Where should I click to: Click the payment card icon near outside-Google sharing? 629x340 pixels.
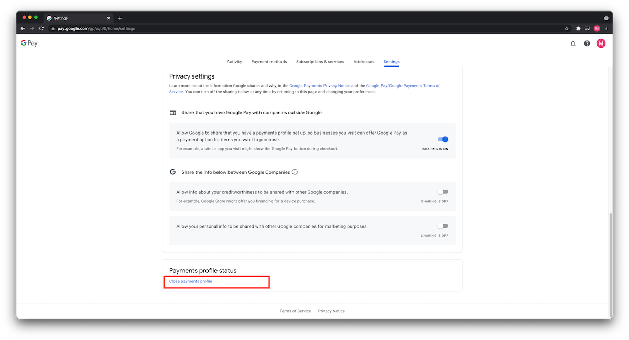click(x=172, y=112)
